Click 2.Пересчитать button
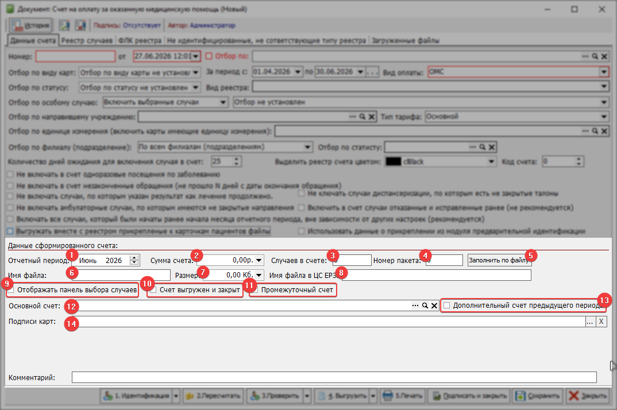The image size is (617, 410). (x=213, y=396)
